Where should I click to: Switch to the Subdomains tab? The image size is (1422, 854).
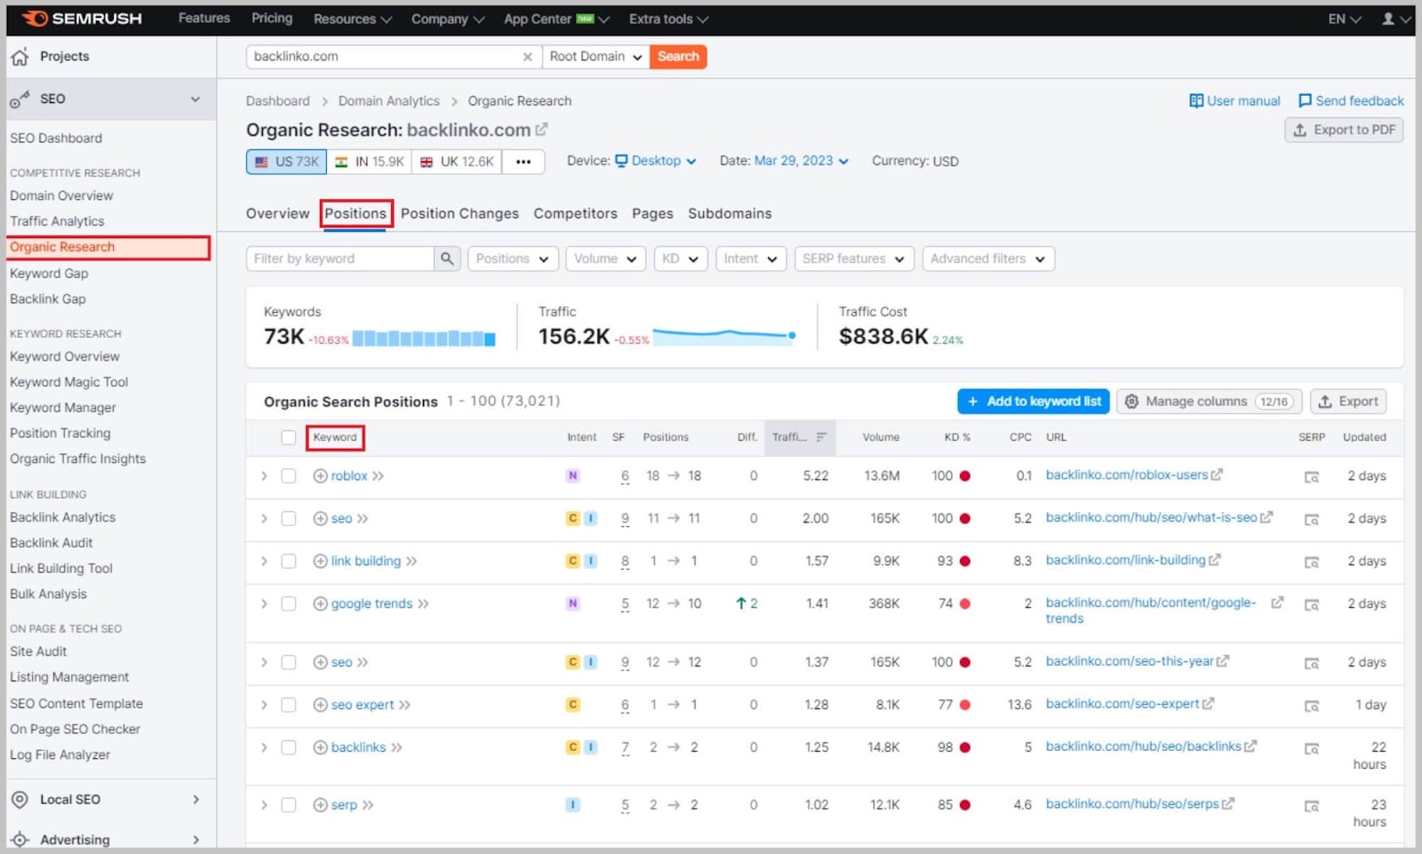tap(730, 214)
